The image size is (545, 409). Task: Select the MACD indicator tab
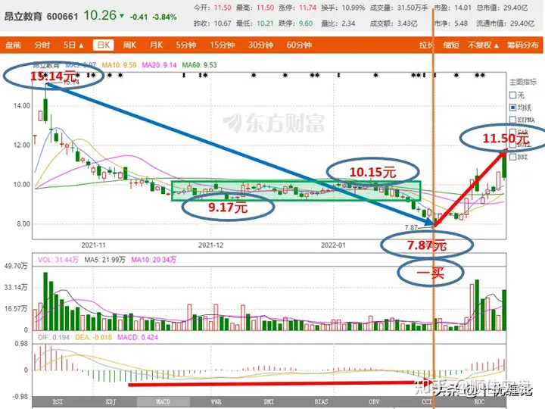click(163, 401)
